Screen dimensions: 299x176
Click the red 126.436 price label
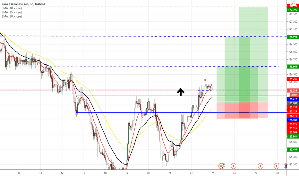293,79
